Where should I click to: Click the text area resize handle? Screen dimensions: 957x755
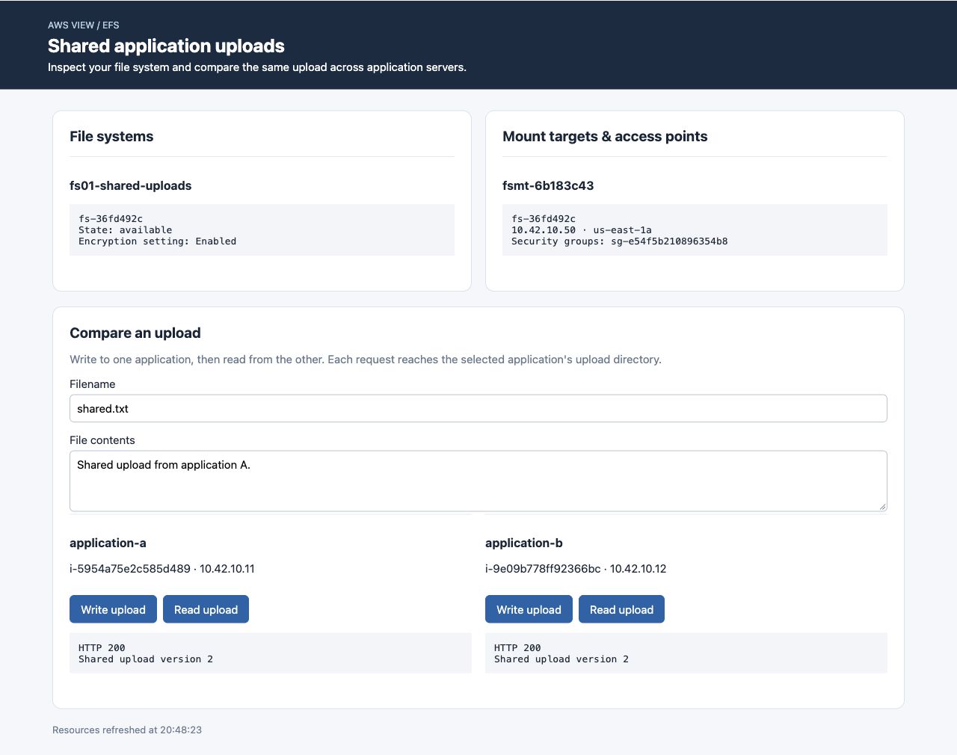pyautogui.click(x=882, y=506)
